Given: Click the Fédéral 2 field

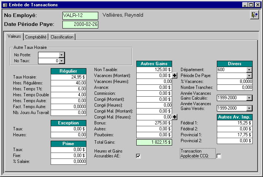Looking at the screenshot, I should (235, 129).
